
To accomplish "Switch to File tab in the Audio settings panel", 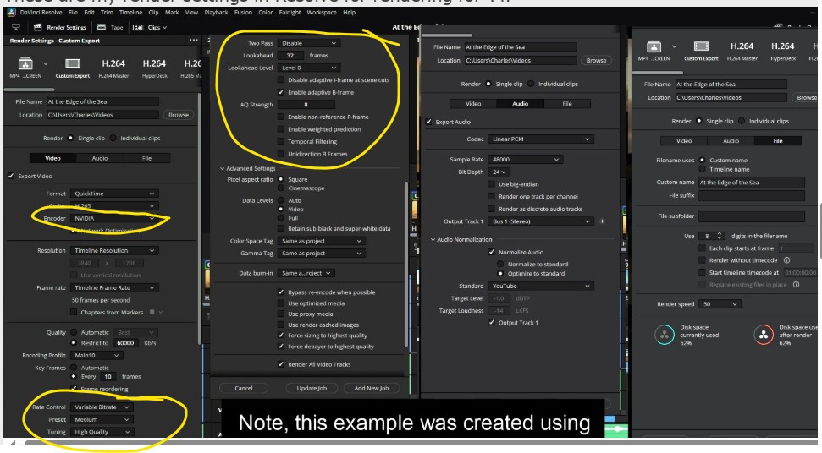I will click(x=567, y=104).
